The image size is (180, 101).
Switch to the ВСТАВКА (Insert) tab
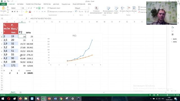(x=20, y=4)
